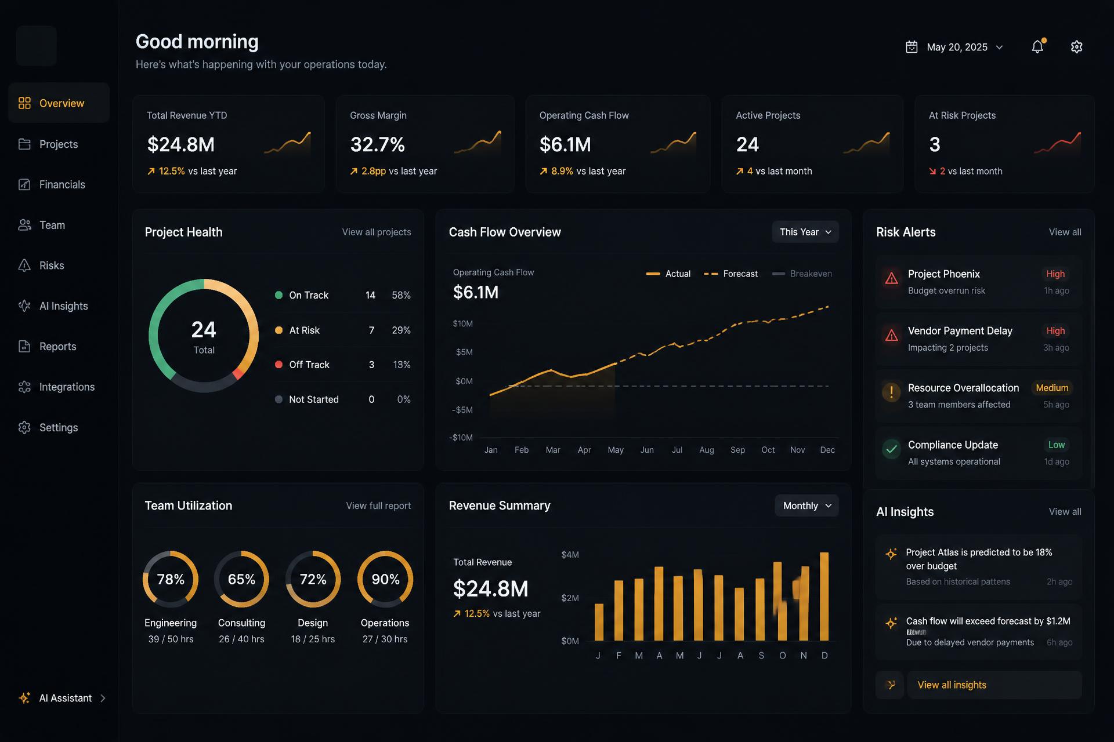Open notifications bell icon
The height and width of the screenshot is (742, 1114).
(1038, 46)
